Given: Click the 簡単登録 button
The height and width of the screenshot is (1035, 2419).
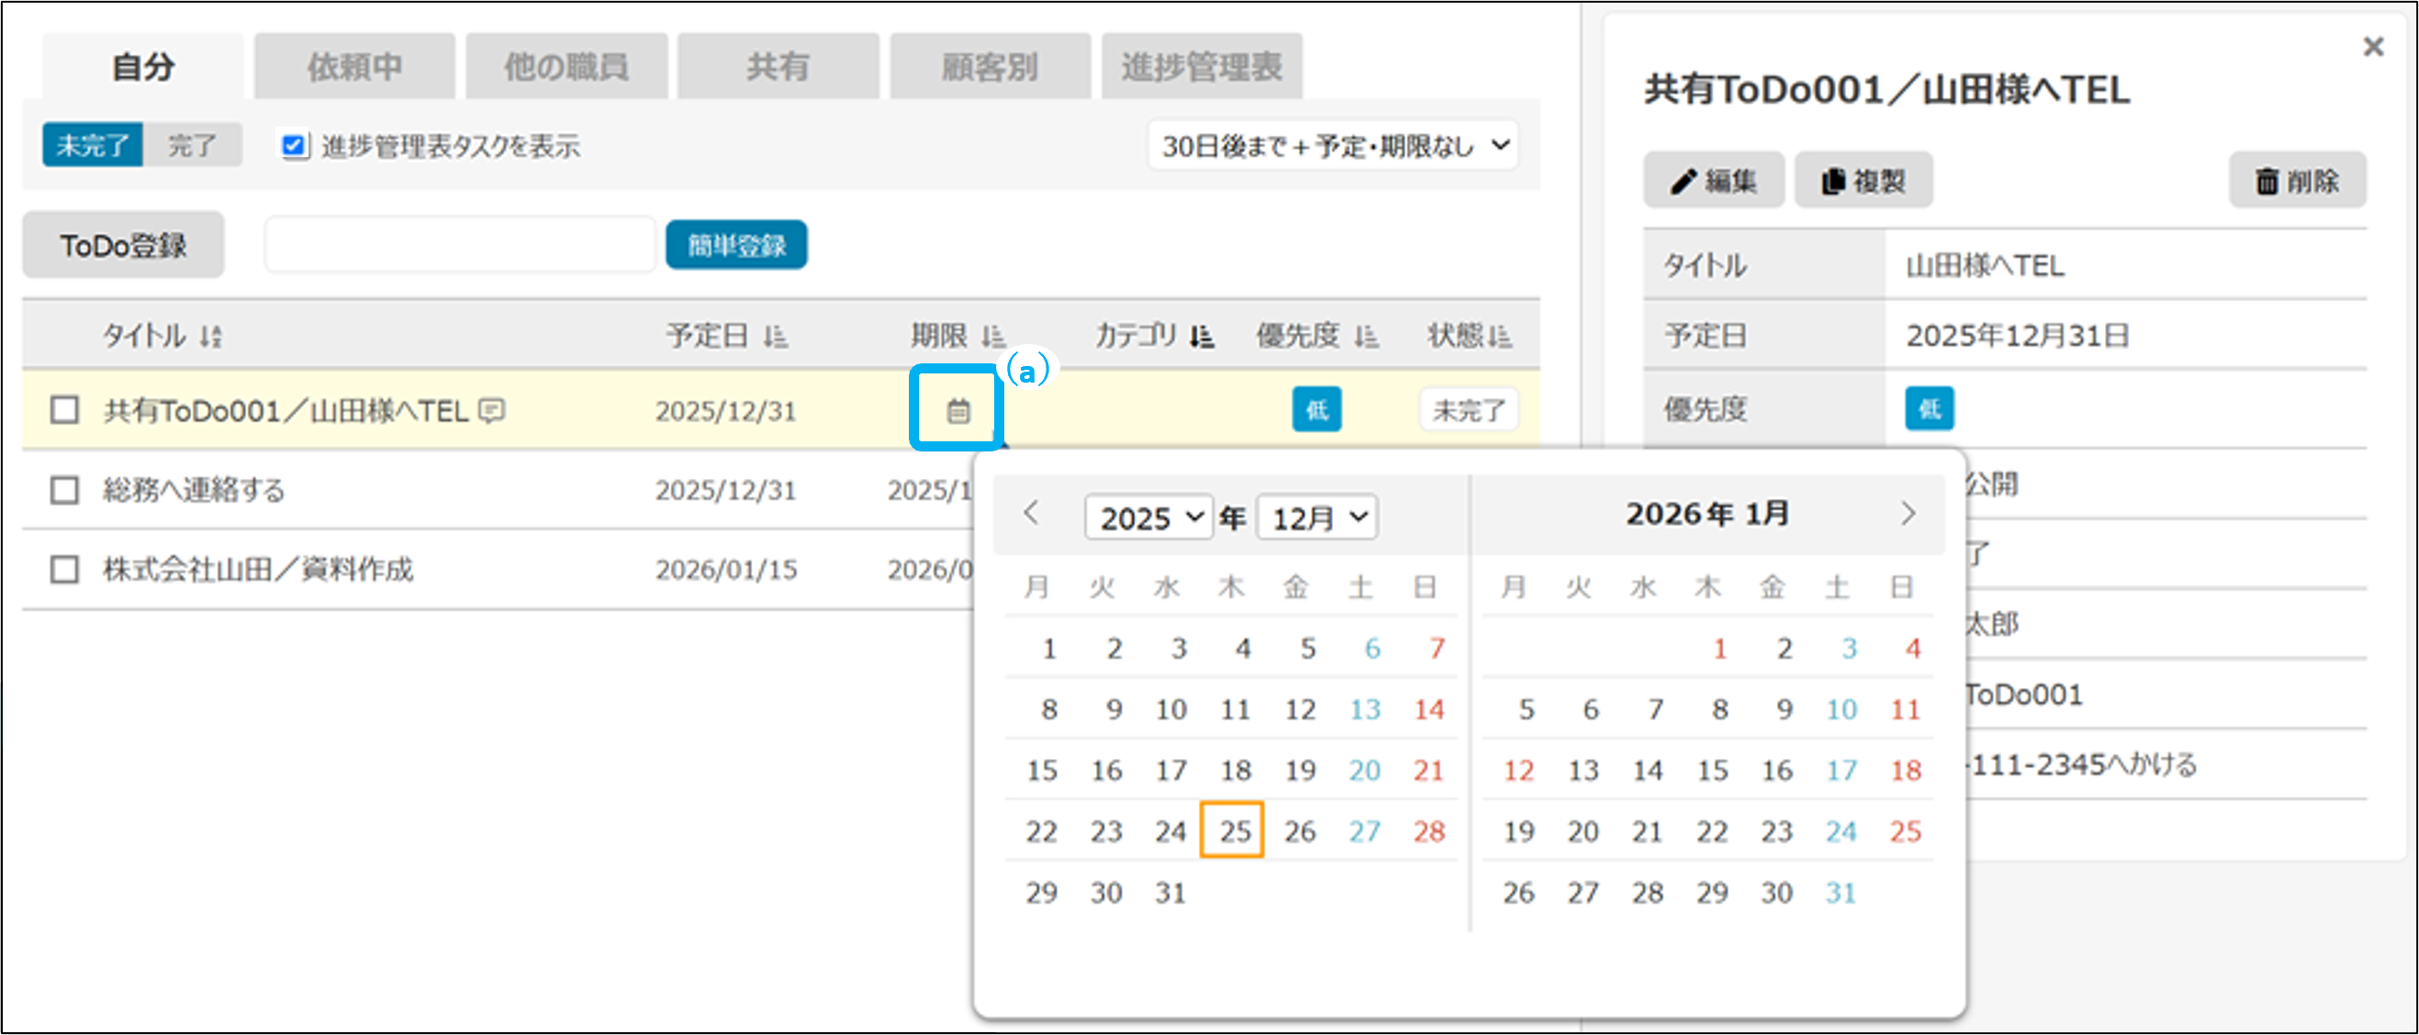Looking at the screenshot, I should tap(735, 245).
